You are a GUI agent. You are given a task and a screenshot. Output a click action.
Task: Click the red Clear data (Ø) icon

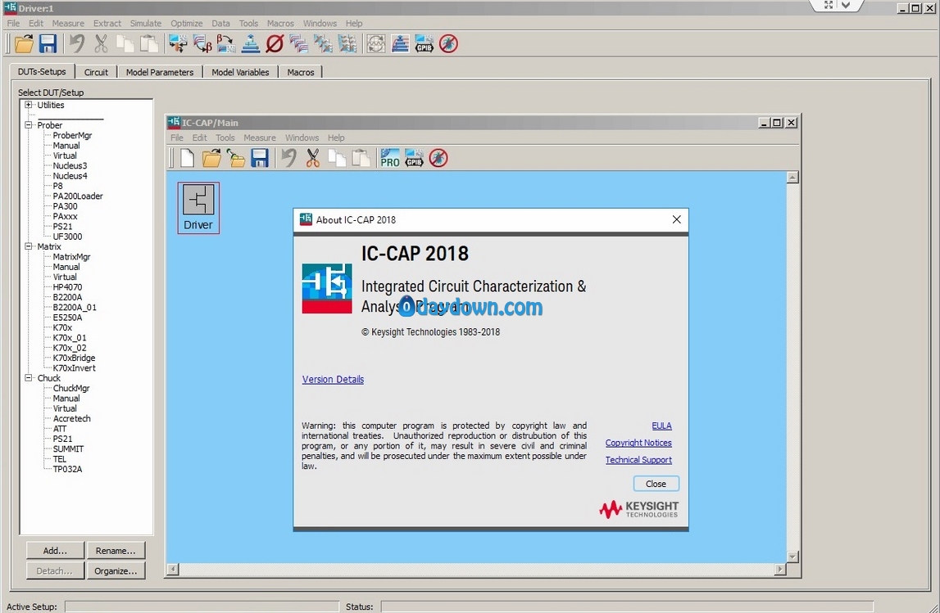point(275,43)
